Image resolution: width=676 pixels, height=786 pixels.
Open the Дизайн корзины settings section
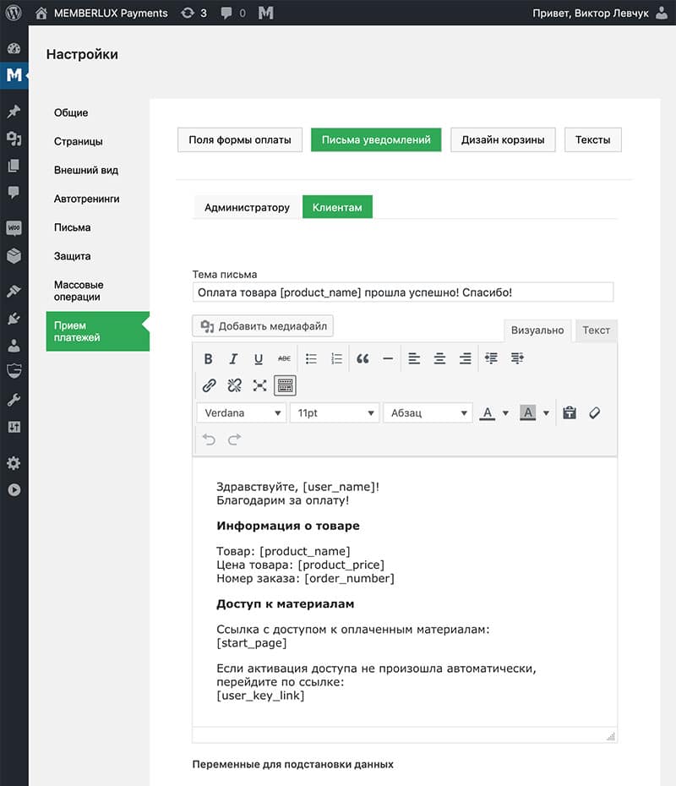click(x=503, y=139)
